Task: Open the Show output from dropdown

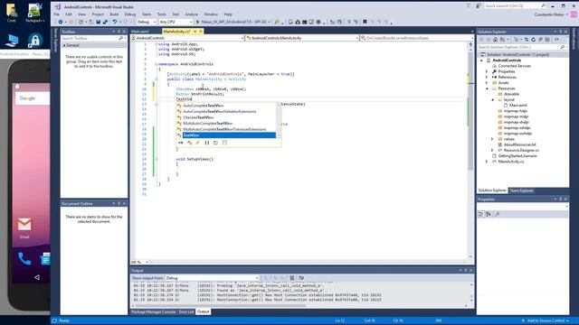Action: coord(212,278)
